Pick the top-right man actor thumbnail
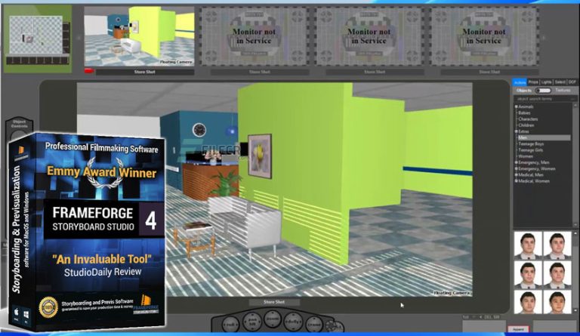 click(557, 245)
